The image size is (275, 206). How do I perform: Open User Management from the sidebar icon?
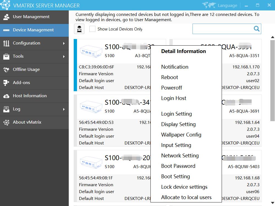6,17
